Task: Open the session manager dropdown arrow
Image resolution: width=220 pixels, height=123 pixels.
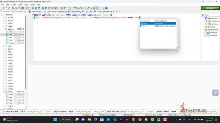Action: [x=6, y=8]
